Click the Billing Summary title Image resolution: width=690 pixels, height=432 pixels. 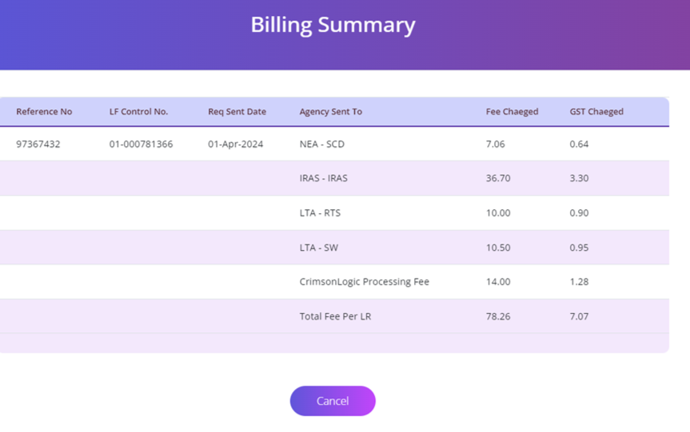coord(333,25)
